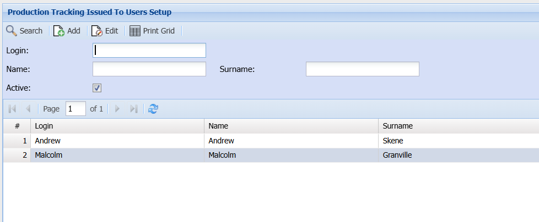Sort by the Name column header
This screenshot has width=539, height=222.
(291, 126)
